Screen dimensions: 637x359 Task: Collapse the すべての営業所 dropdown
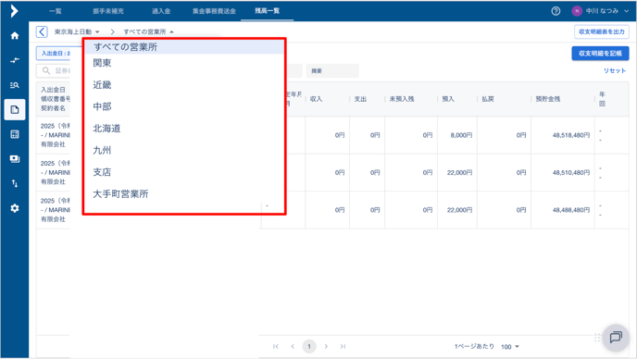[x=149, y=31]
